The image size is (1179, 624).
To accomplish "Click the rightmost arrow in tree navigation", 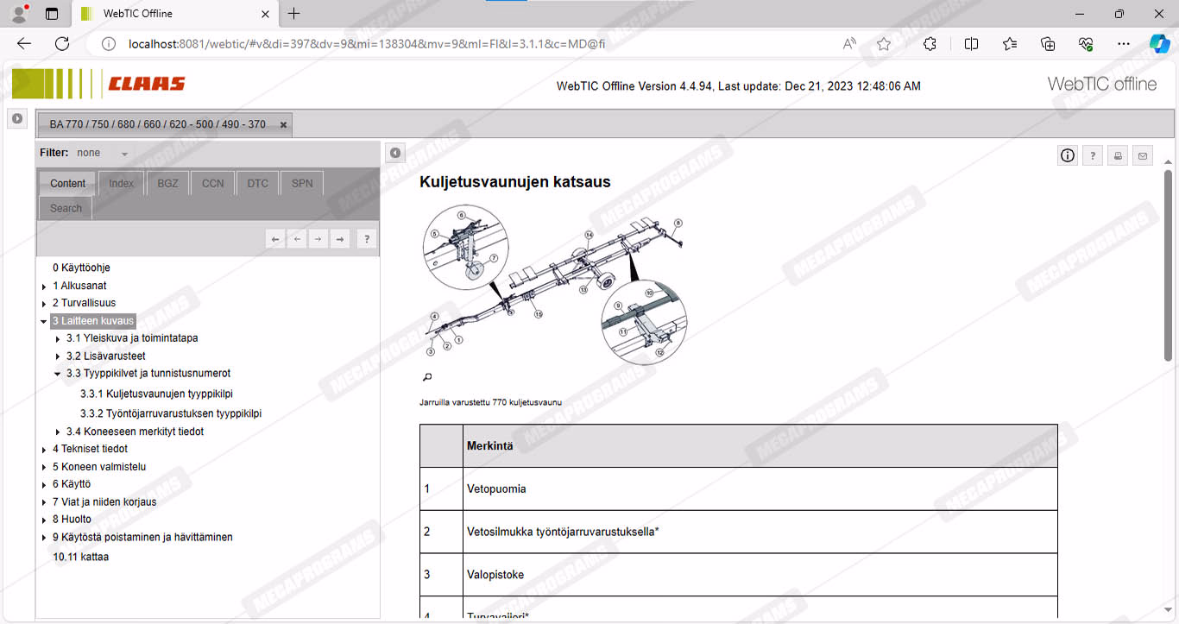I will (x=340, y=239).
